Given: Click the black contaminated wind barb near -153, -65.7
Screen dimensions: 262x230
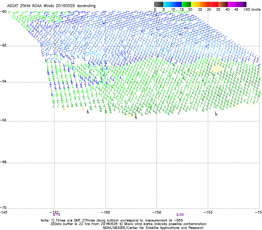Looking at the screenshot, I should 216,114.
